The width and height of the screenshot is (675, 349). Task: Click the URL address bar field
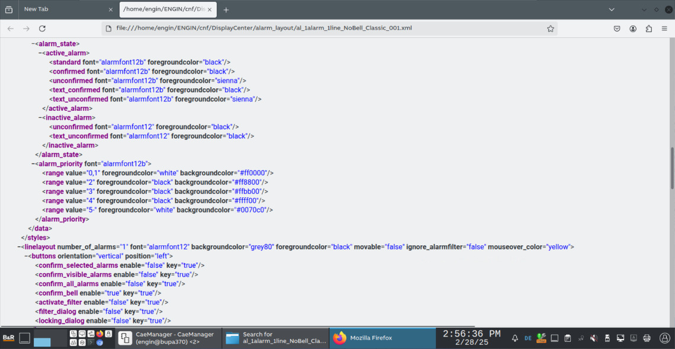point(326,28)
